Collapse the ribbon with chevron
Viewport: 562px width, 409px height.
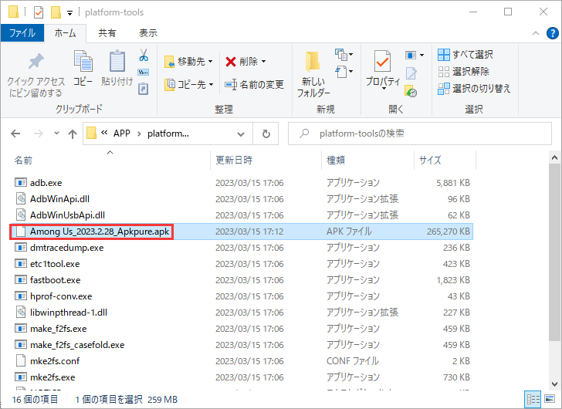pyautogui.click(x=536, y=33)
